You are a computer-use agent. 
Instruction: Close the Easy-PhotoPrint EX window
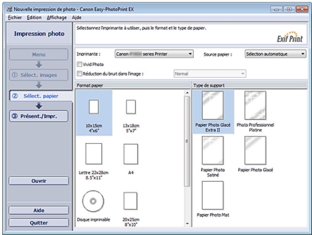tap(302, 9)
